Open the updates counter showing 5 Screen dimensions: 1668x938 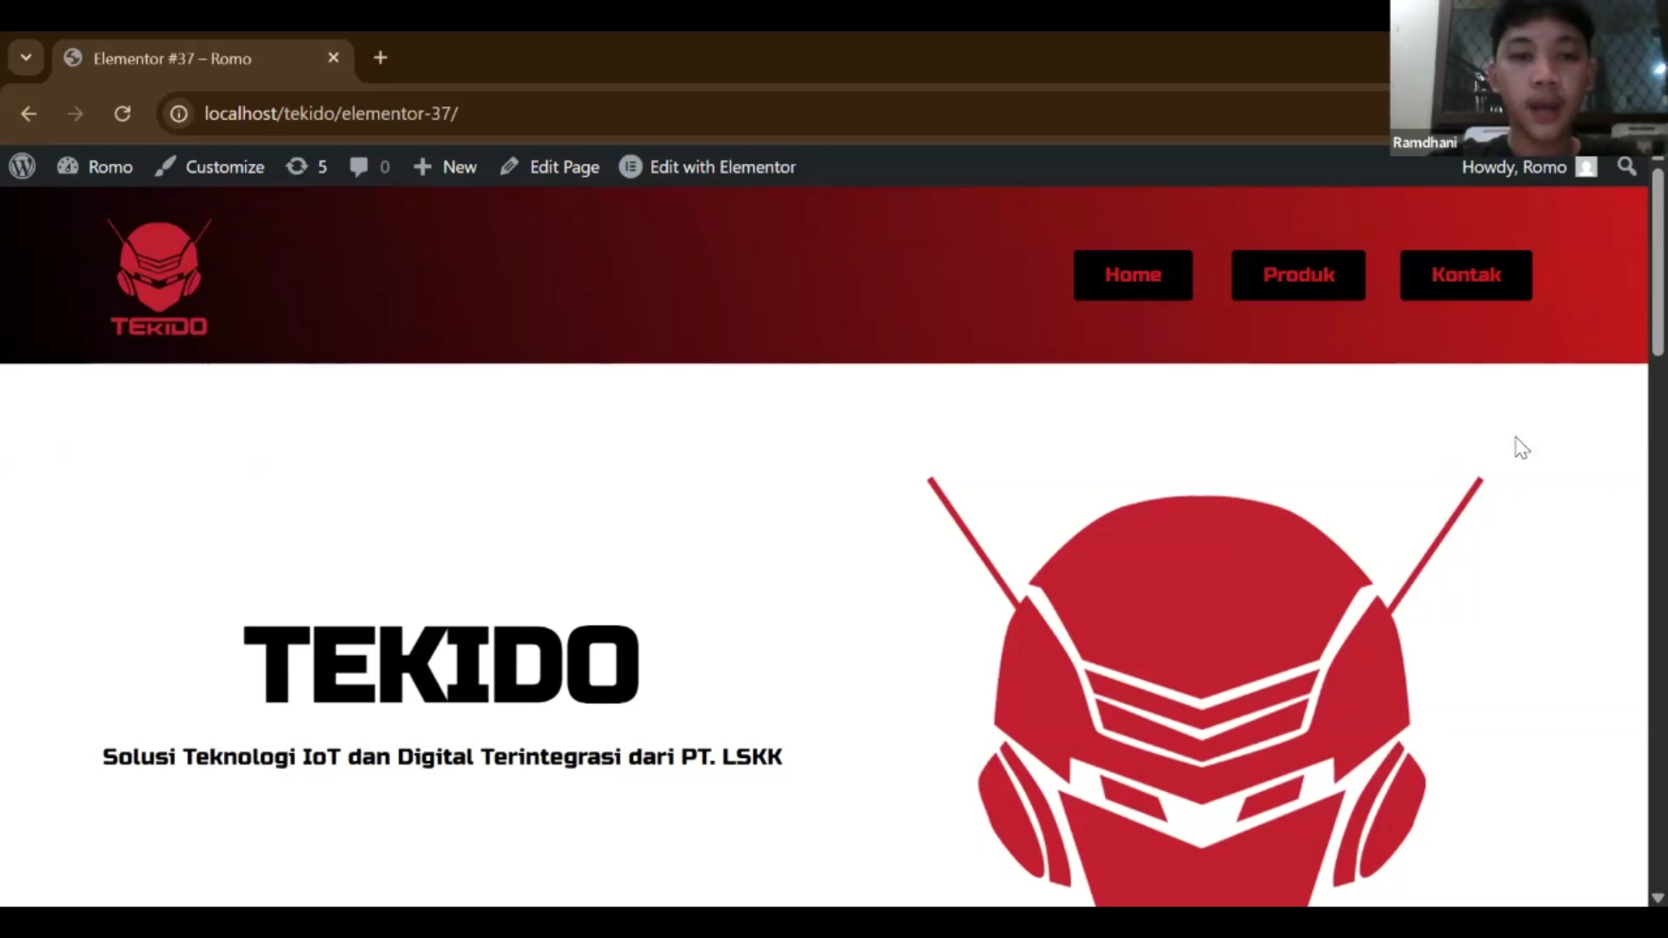pyautogui.click(x=297, y=167)
